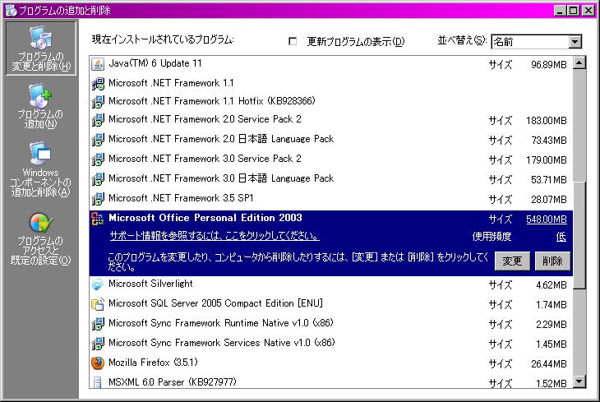Open the サポート情報 support link
Screen dimensions: 600x402
(x=215, y=236)
